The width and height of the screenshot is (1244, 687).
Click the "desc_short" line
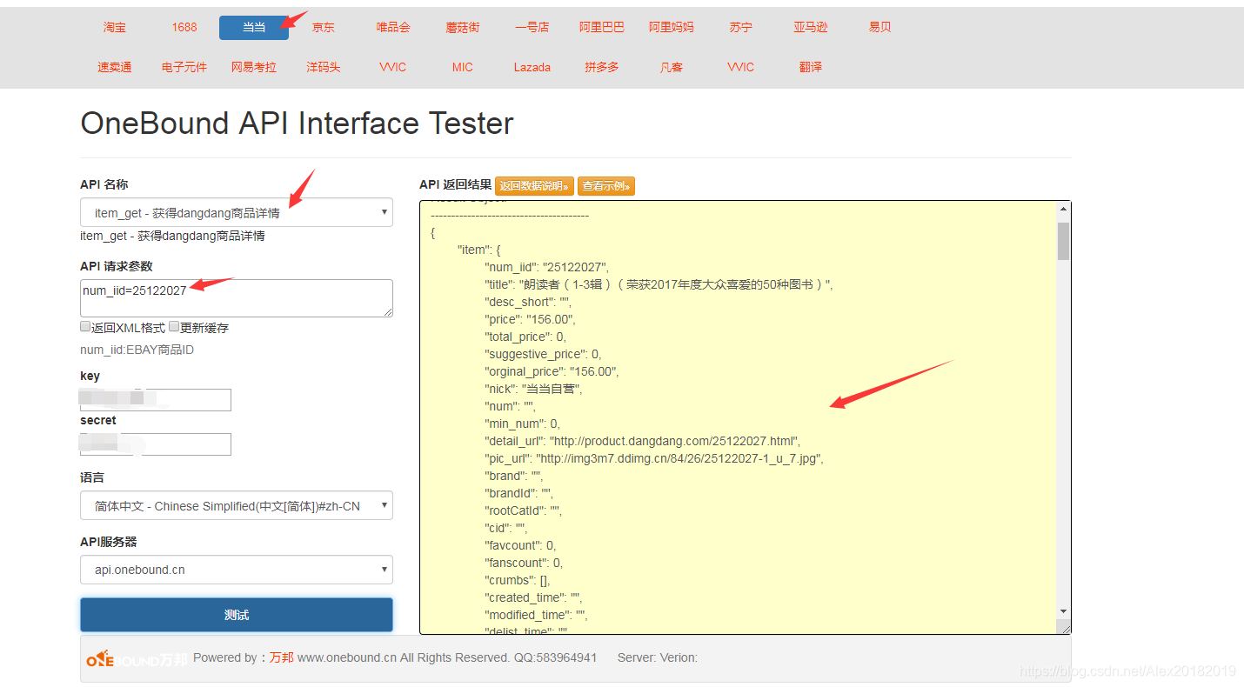[528, 302]
